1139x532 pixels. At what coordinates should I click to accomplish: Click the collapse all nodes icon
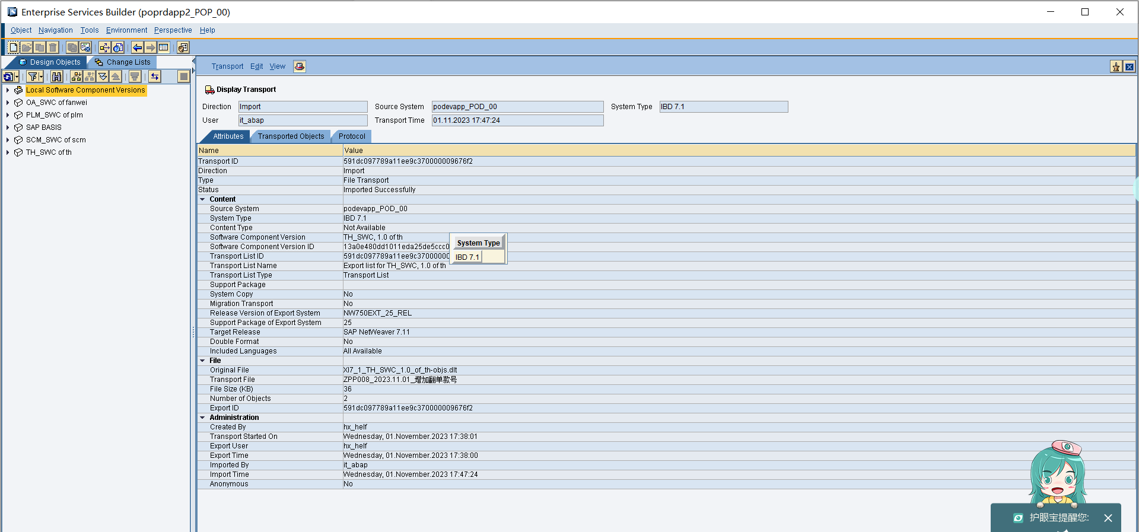pyautogui.click(x=116, y=77)
